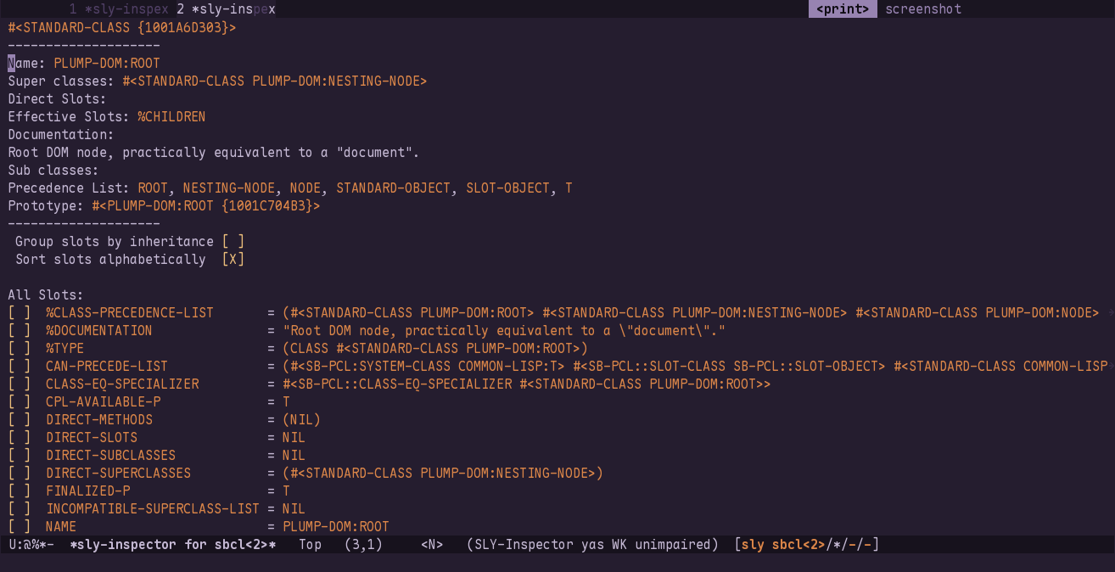Inspect the %TYPE slot name
1115x572 pixels.
pyautogui.click(x=65, y=349)
